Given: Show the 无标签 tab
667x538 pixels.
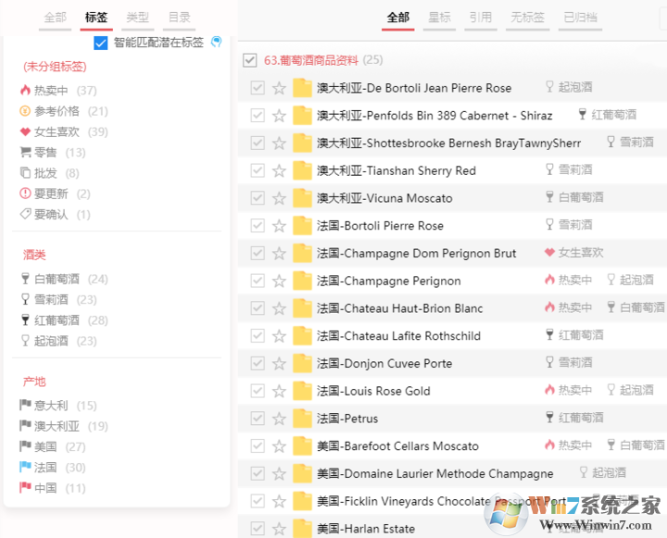Looking at the screenshot, I should (527, 18).
